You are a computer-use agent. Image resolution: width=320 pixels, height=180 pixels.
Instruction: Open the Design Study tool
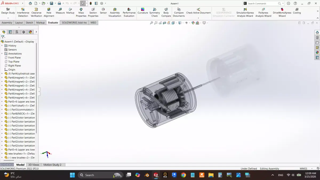coord(8,11)
